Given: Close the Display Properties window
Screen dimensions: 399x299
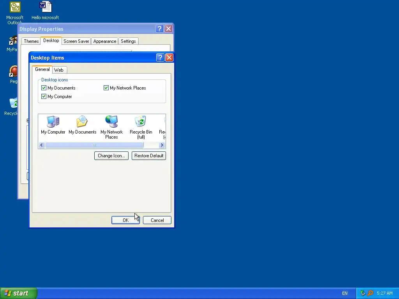Looking at the screenshot, I should coord(168,29).
